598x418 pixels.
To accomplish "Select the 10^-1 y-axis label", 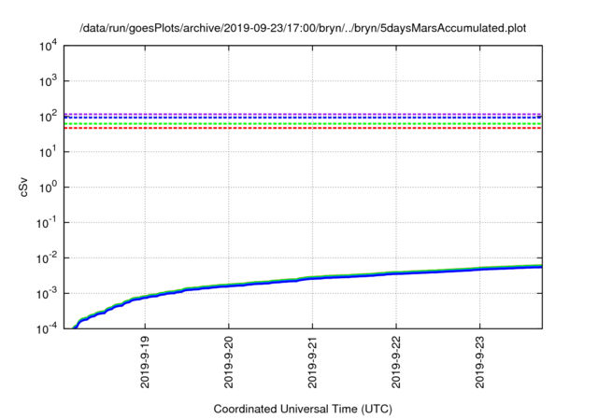I will 47,223.
